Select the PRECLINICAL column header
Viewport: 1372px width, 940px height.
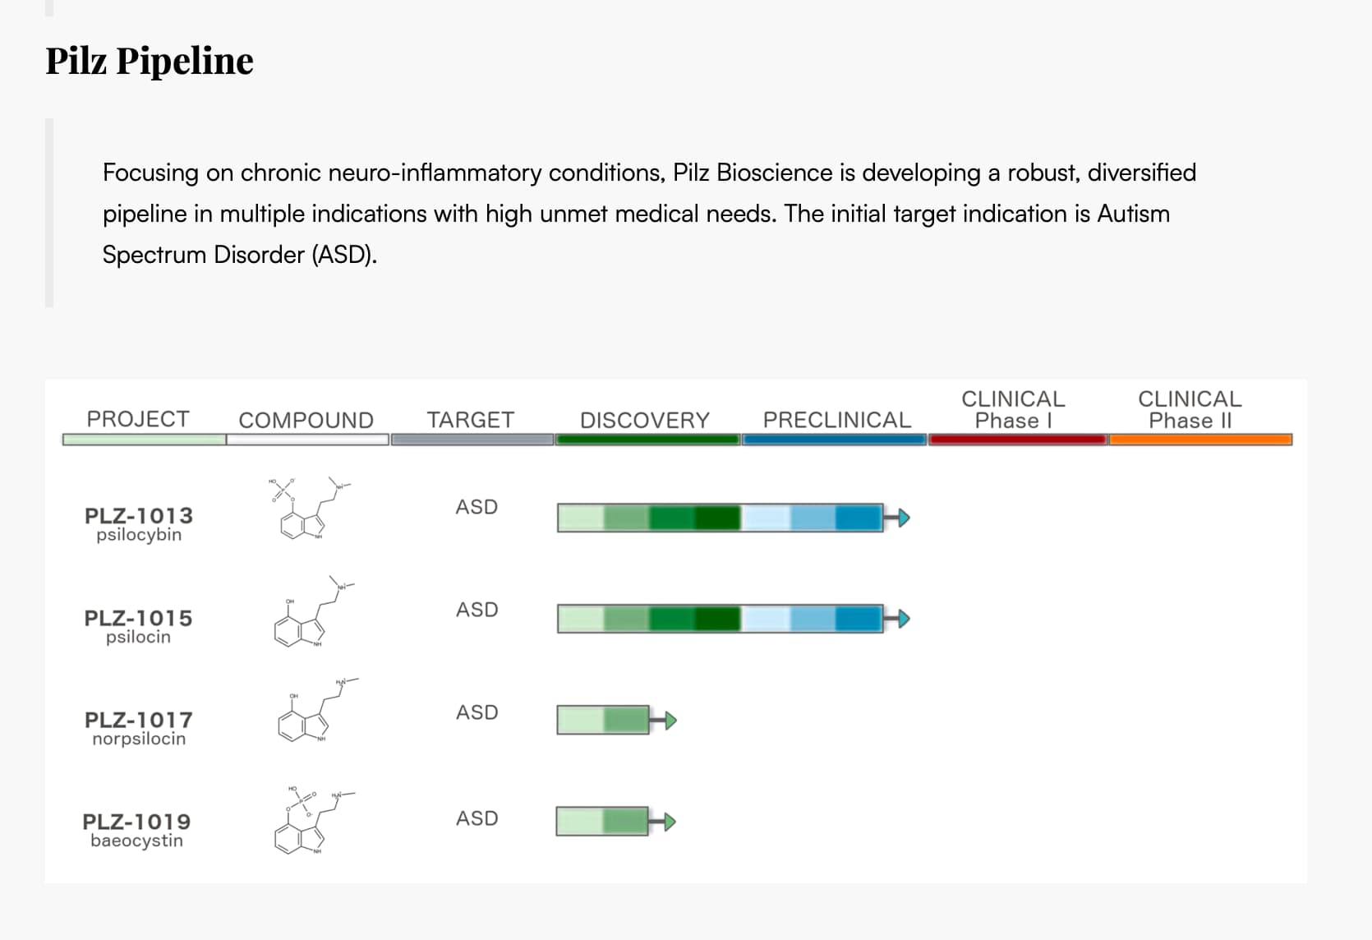[x=836, y=420]
